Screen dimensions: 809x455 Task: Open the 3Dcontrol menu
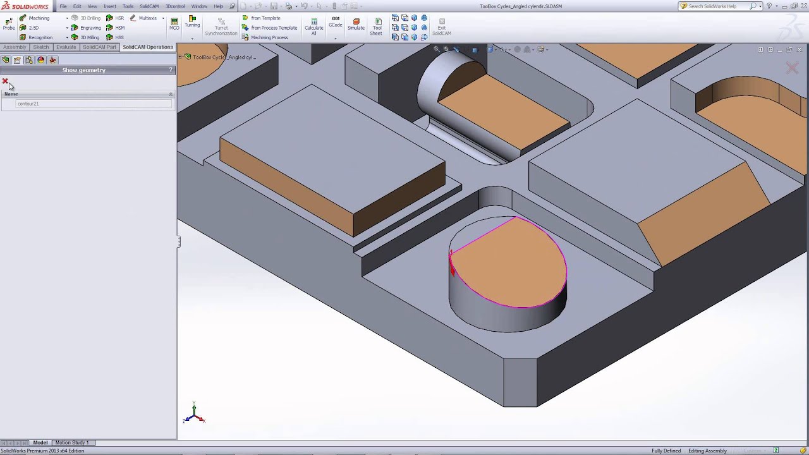[x=175, y=6]
